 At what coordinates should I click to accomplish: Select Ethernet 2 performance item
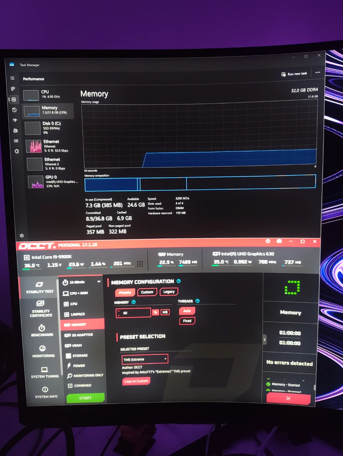[51, 164]
